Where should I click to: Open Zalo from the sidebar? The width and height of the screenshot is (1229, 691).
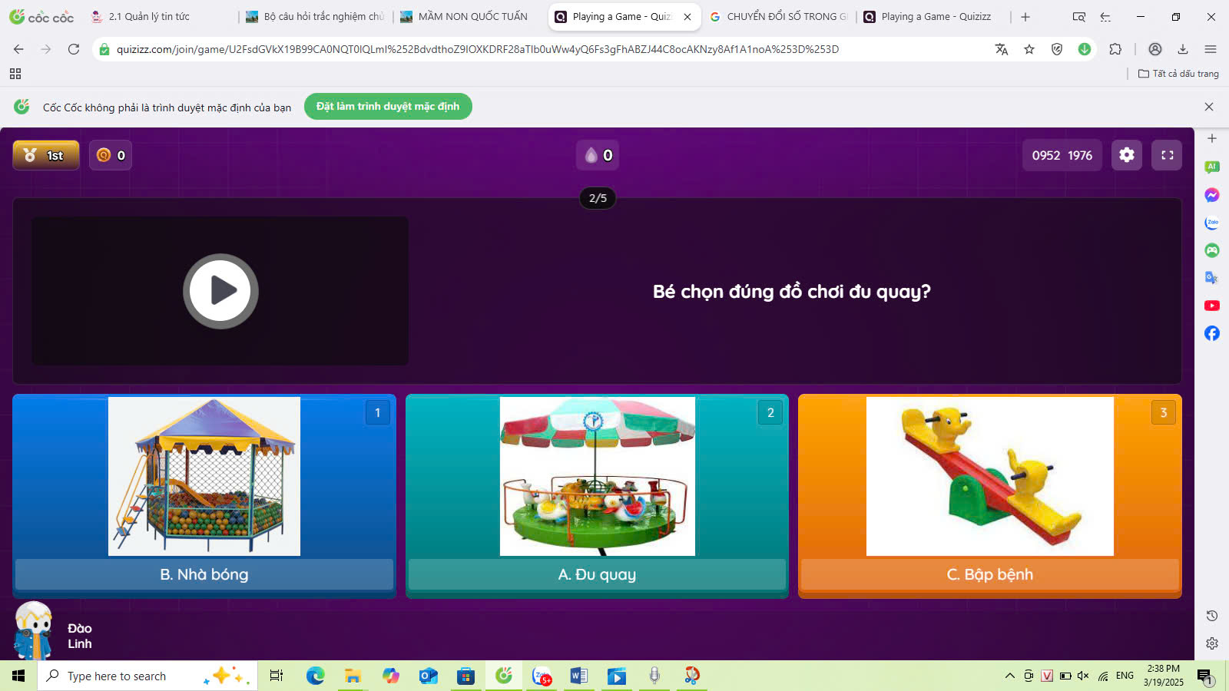pyautogui.click(x=1212, y=223)
